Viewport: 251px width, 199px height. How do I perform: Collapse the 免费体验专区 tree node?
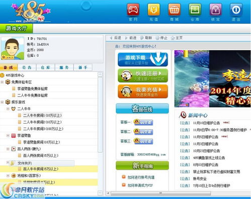pyautogui.click(x=2, y=82)
